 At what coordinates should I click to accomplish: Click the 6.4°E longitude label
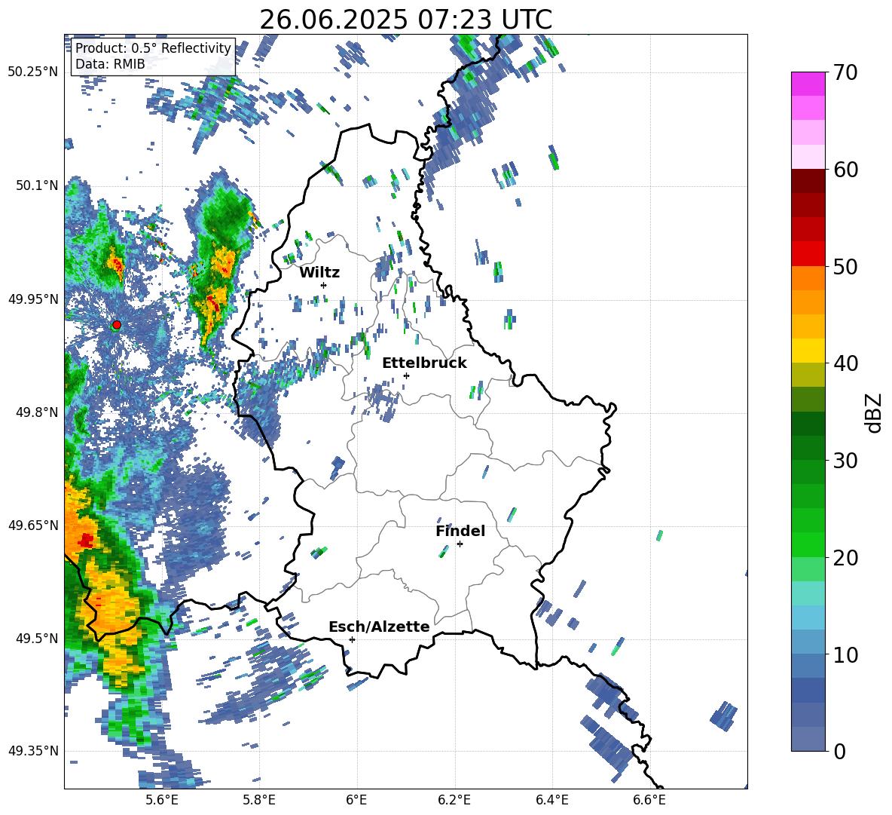pos(551,800)
